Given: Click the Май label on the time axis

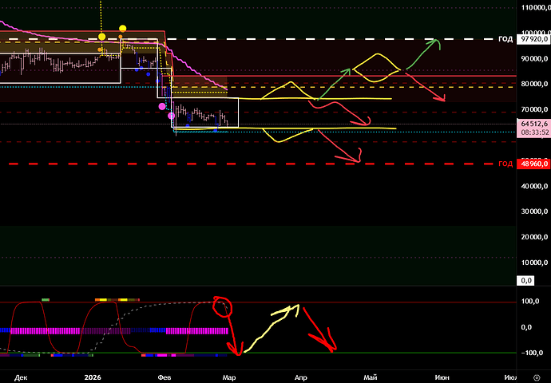Looking at the screenshot, I should pos(371,375).
